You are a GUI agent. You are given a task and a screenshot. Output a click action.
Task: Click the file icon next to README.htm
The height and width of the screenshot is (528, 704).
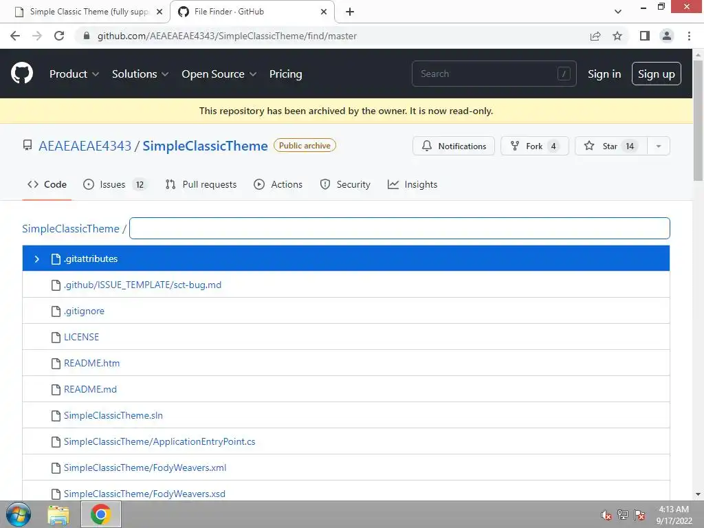56,363
